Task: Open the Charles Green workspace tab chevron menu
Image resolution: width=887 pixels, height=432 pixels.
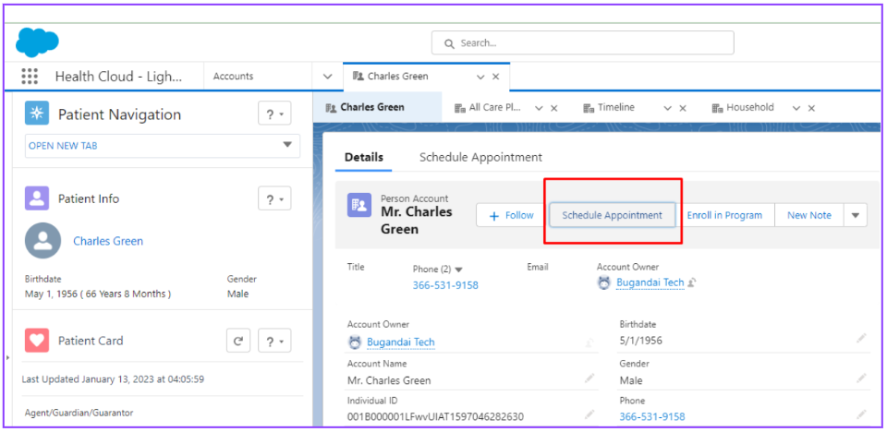Action: coord(480,77)
